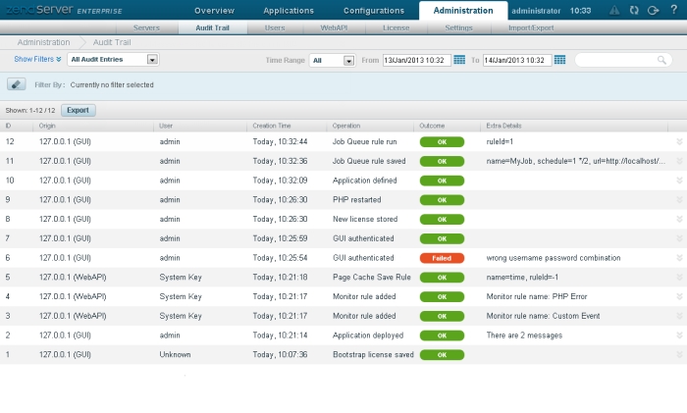Go to the Import/Export sub-tab
The image size is (687, 413).
pos(528,28)
